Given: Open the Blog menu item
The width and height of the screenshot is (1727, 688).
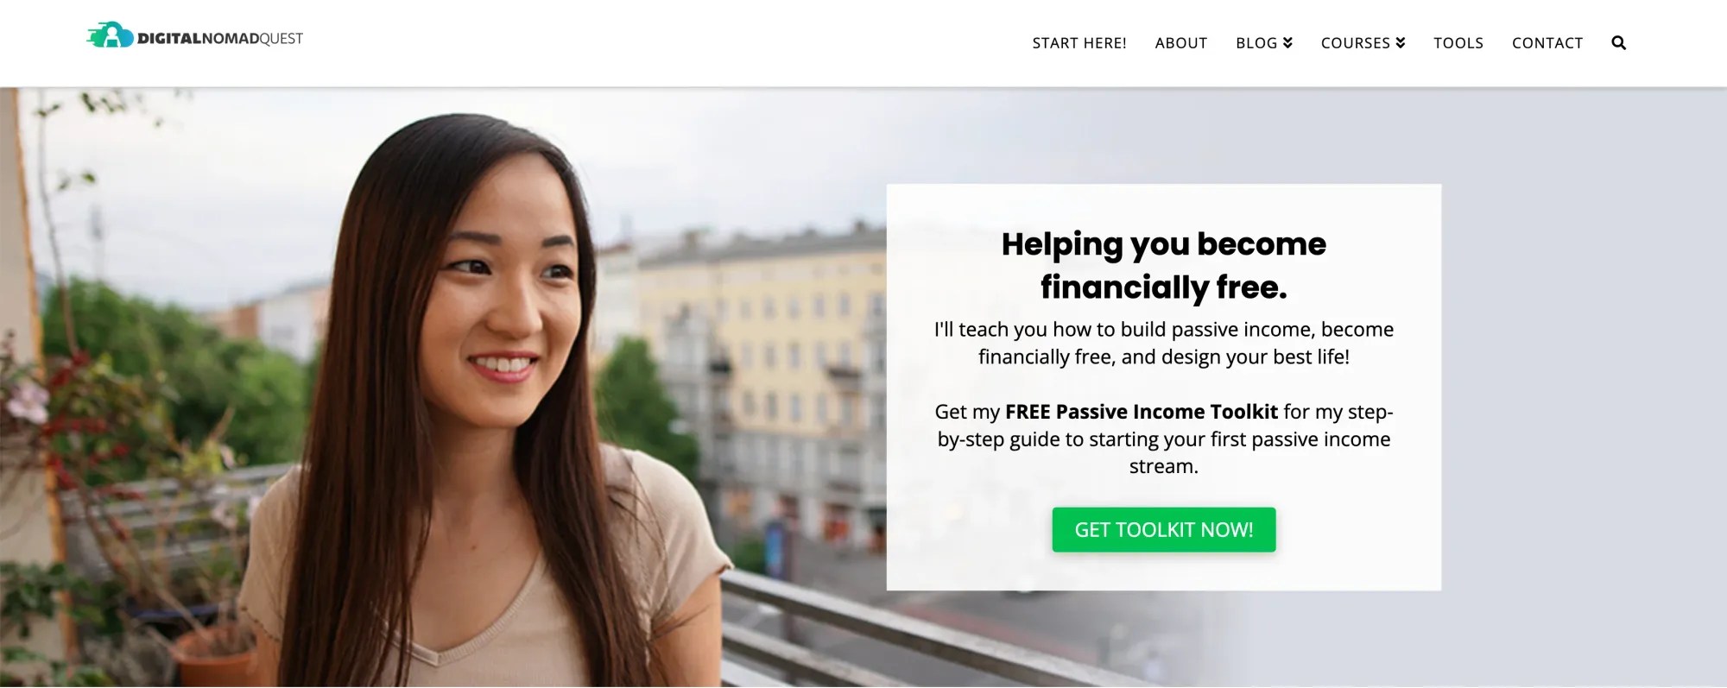Looking at the screenshot, I should (1256, 43).
